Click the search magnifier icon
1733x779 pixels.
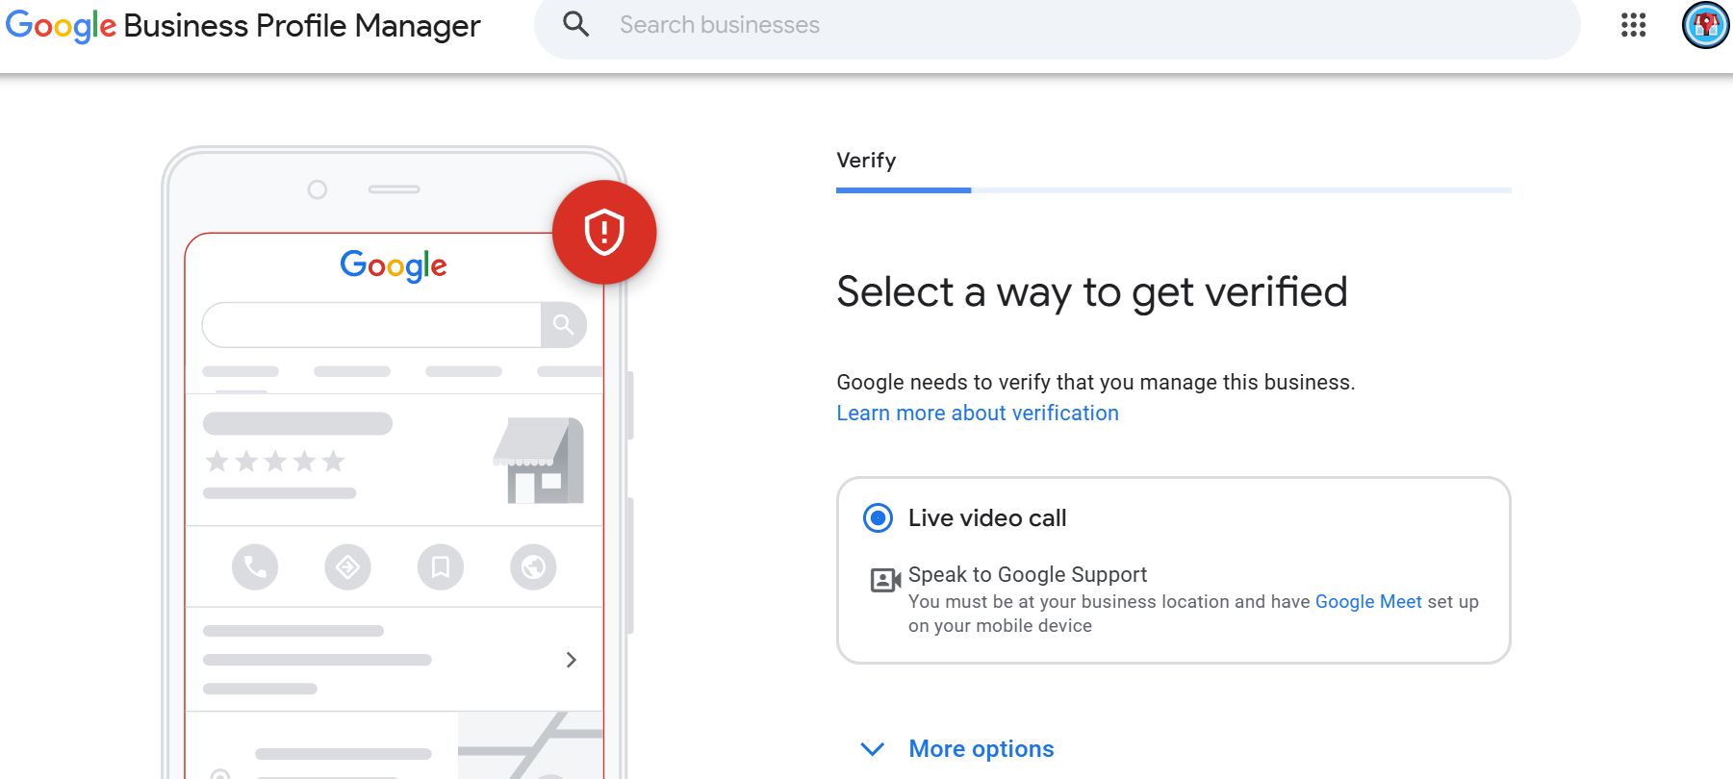pyautogui.click(x=575, y=24)
